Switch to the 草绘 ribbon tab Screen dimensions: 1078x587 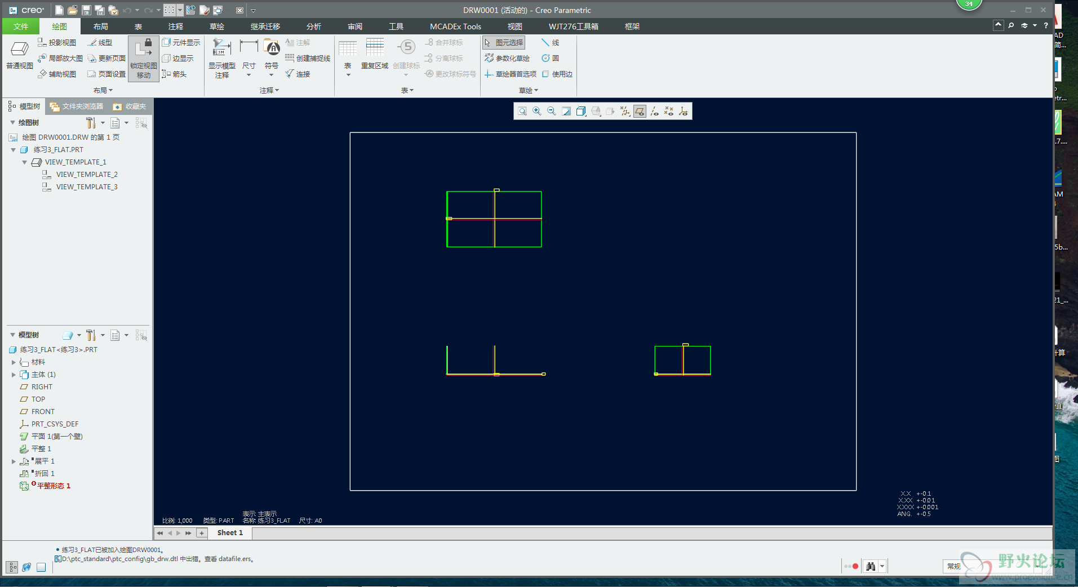pos(217,26)
